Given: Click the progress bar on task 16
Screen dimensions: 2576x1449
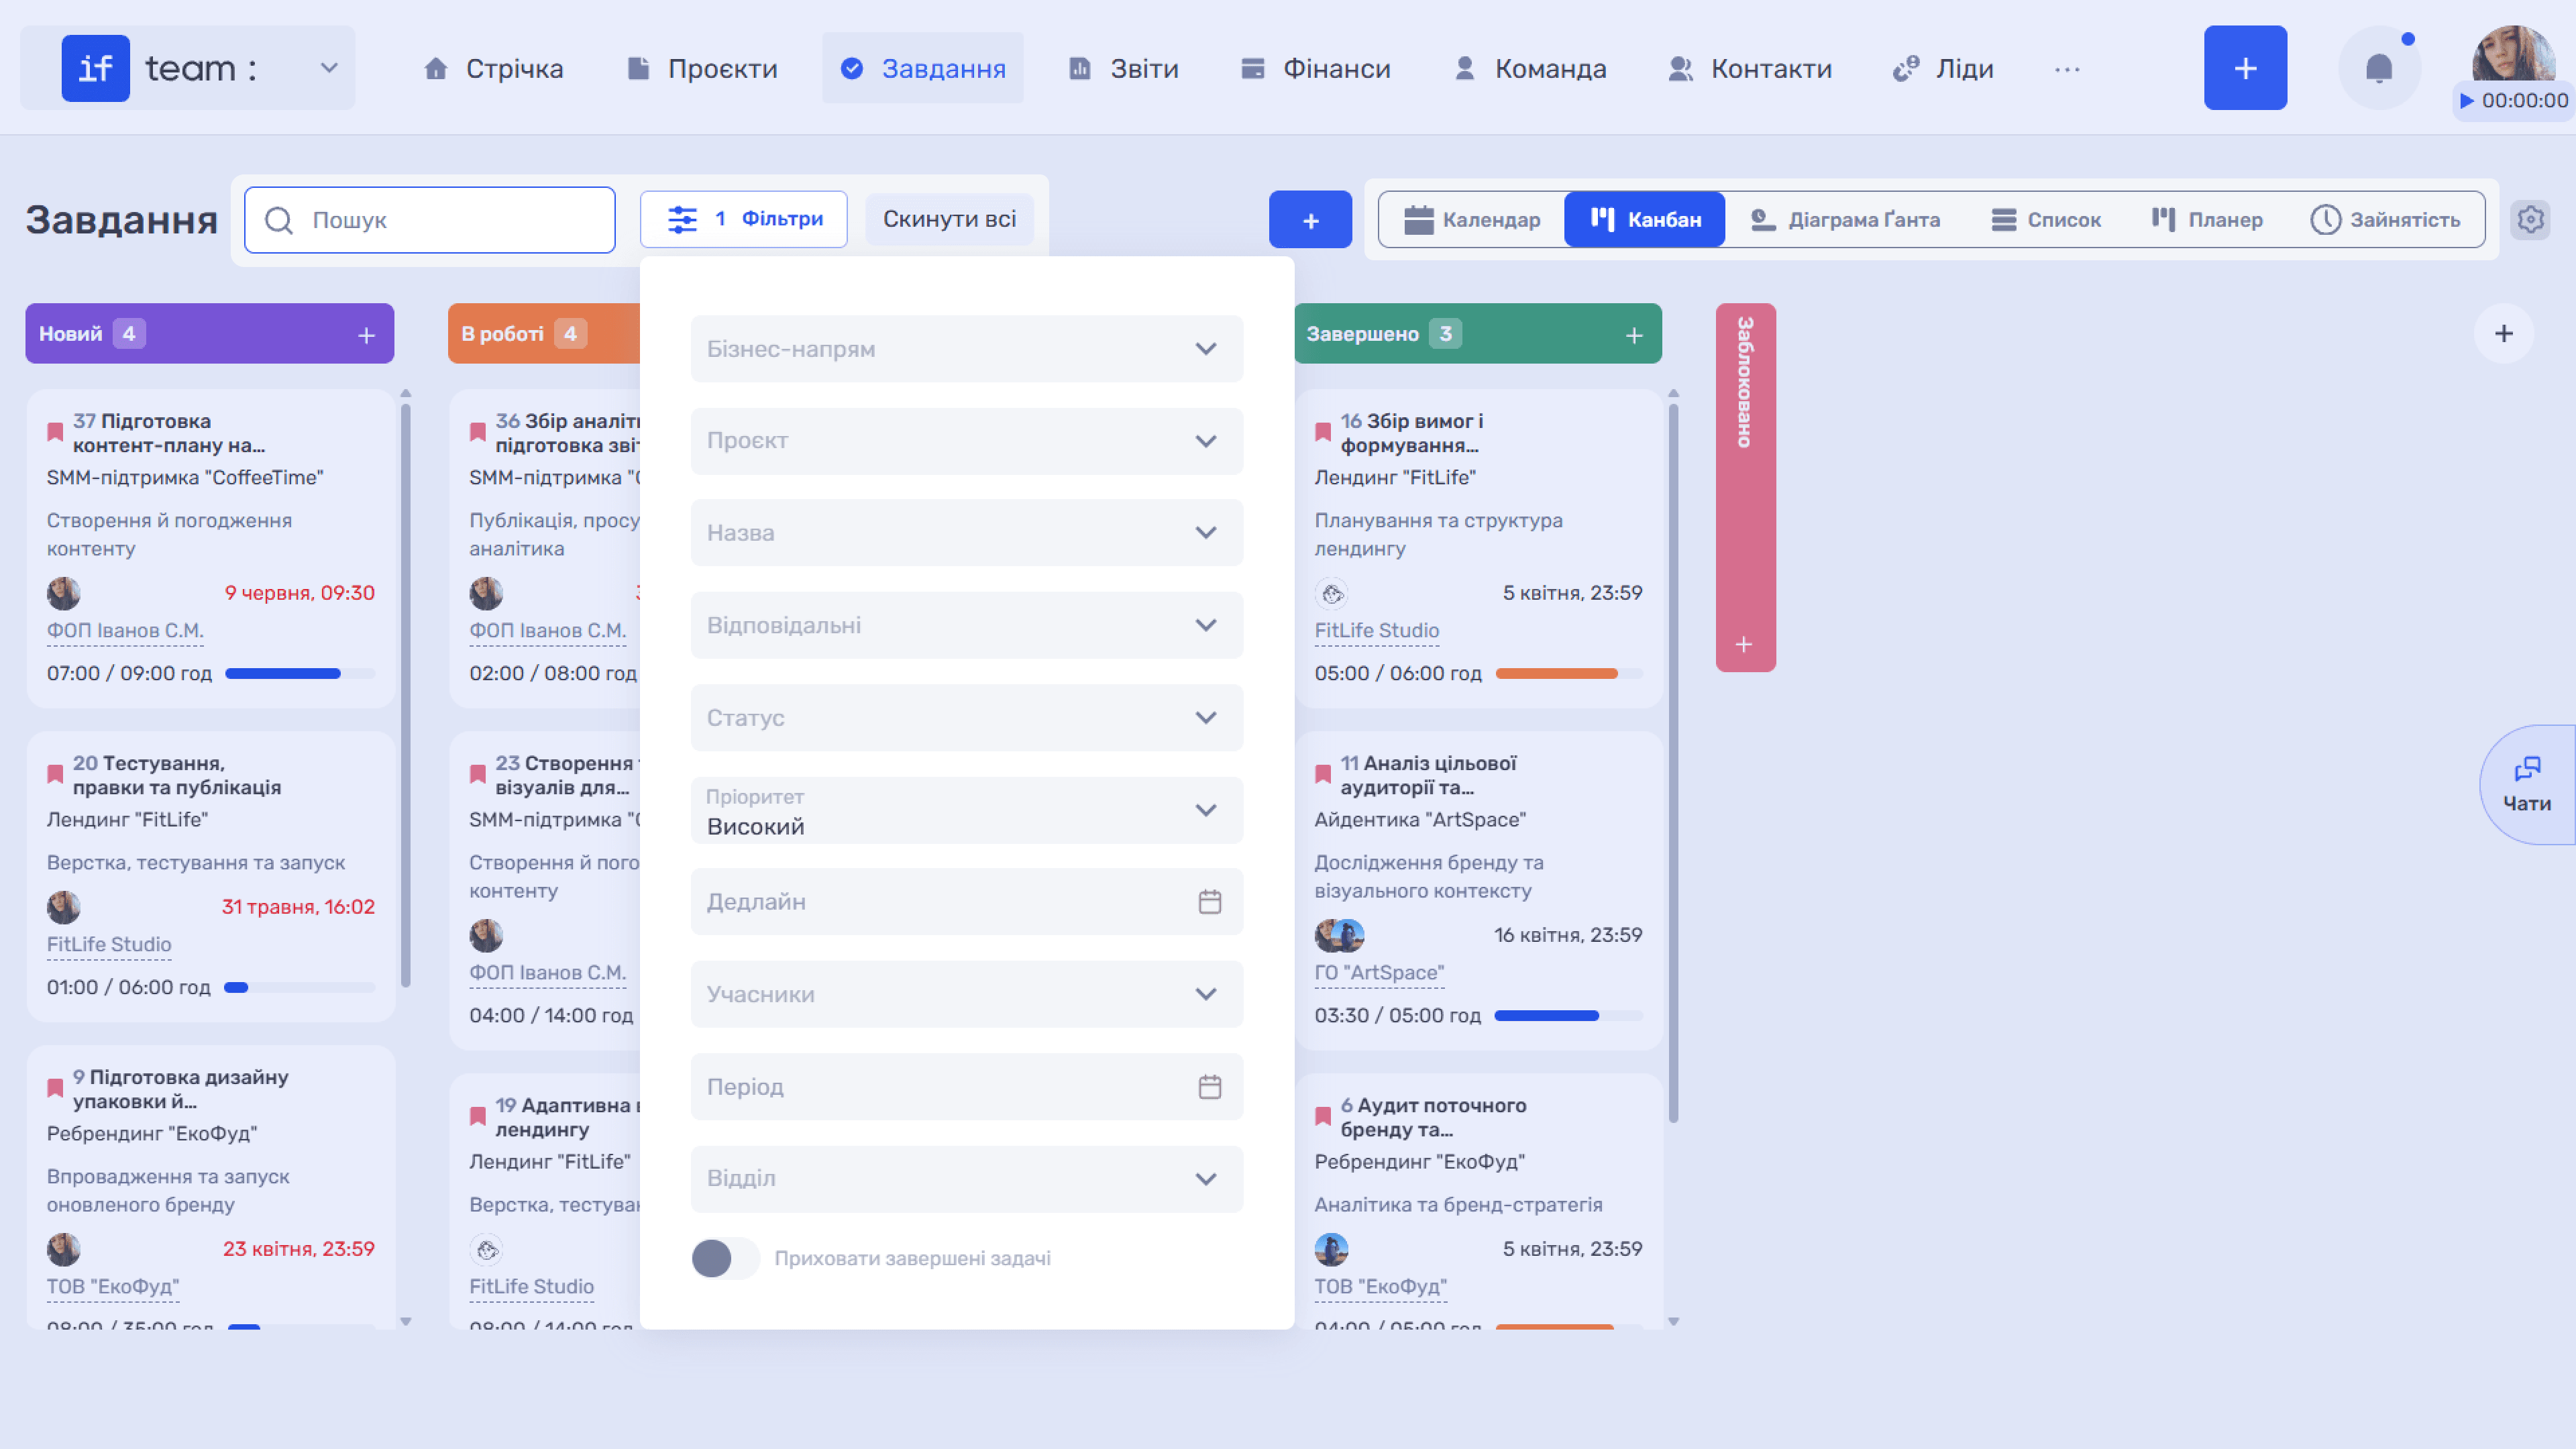Looking at the screenshot, I should (1568, 674).
